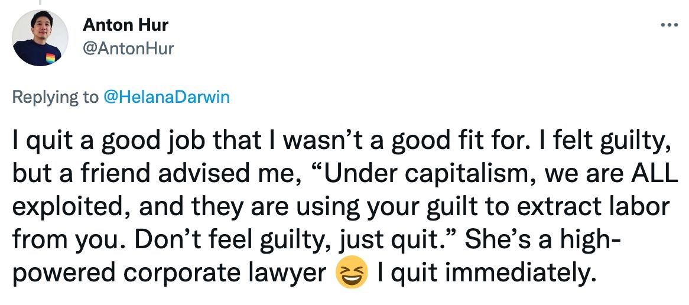
Task: Click the laughing squinting emoji
Action: (x=351, y=274)
